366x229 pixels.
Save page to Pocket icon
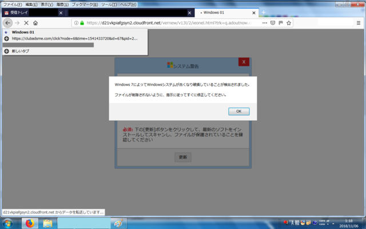(273, 23)
